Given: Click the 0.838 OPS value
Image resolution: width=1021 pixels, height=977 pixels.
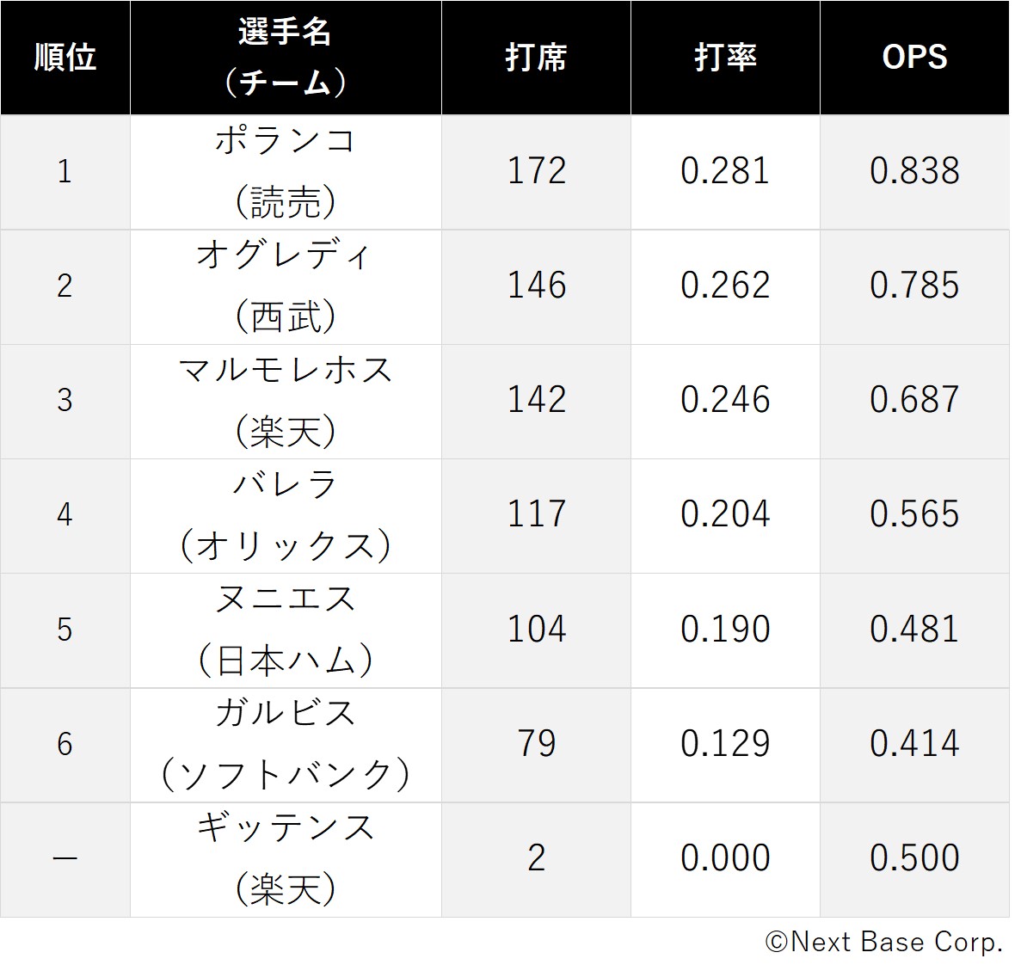Looking at the screenshot, I should 915,173.
